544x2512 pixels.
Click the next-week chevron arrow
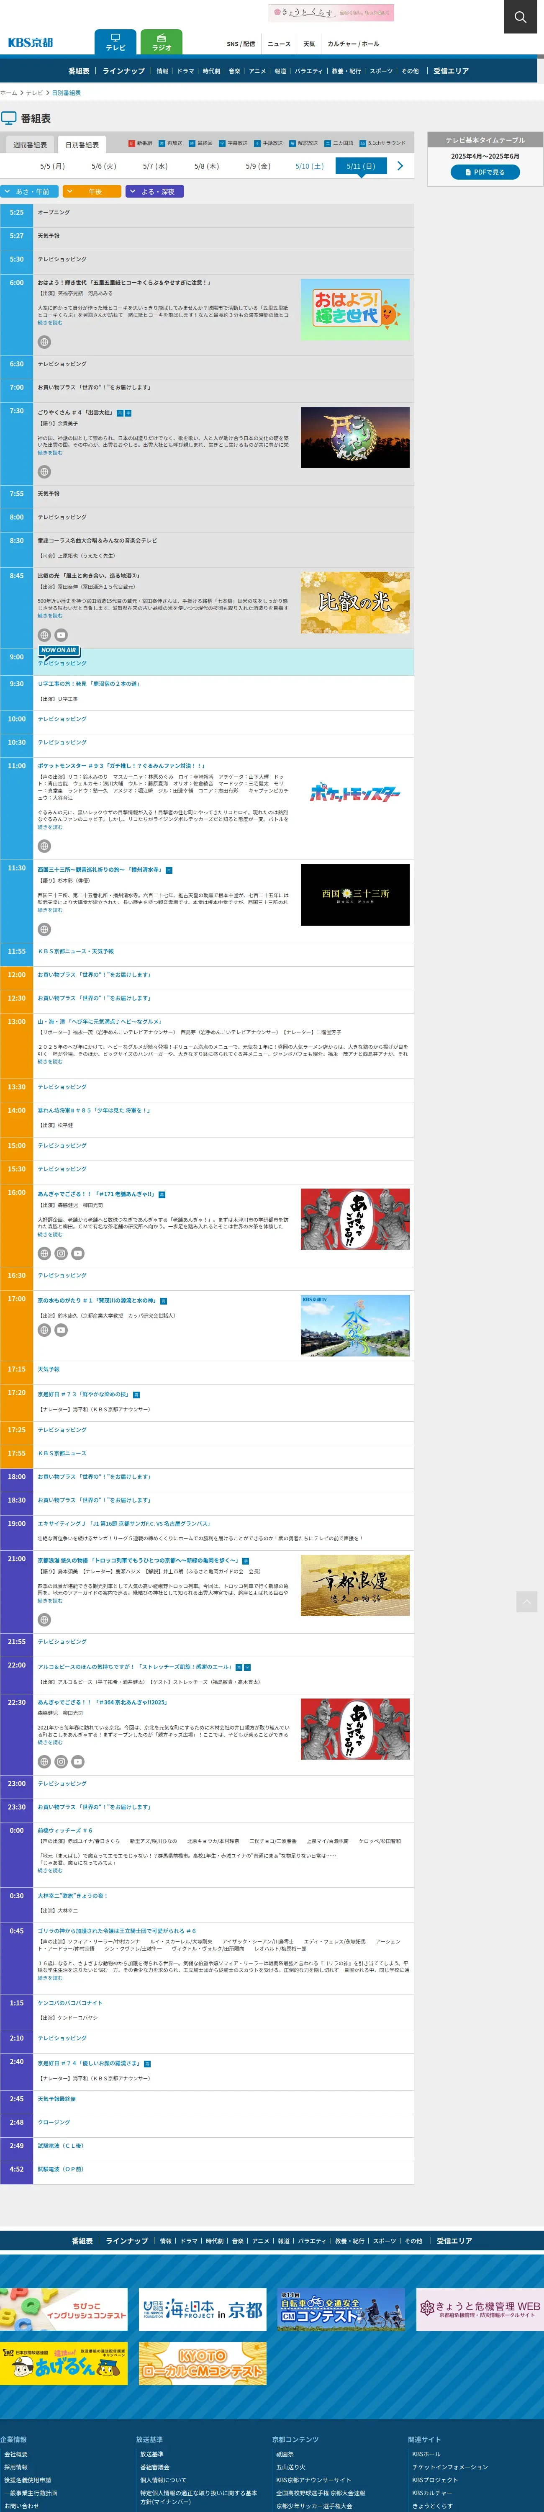point(400,166)
